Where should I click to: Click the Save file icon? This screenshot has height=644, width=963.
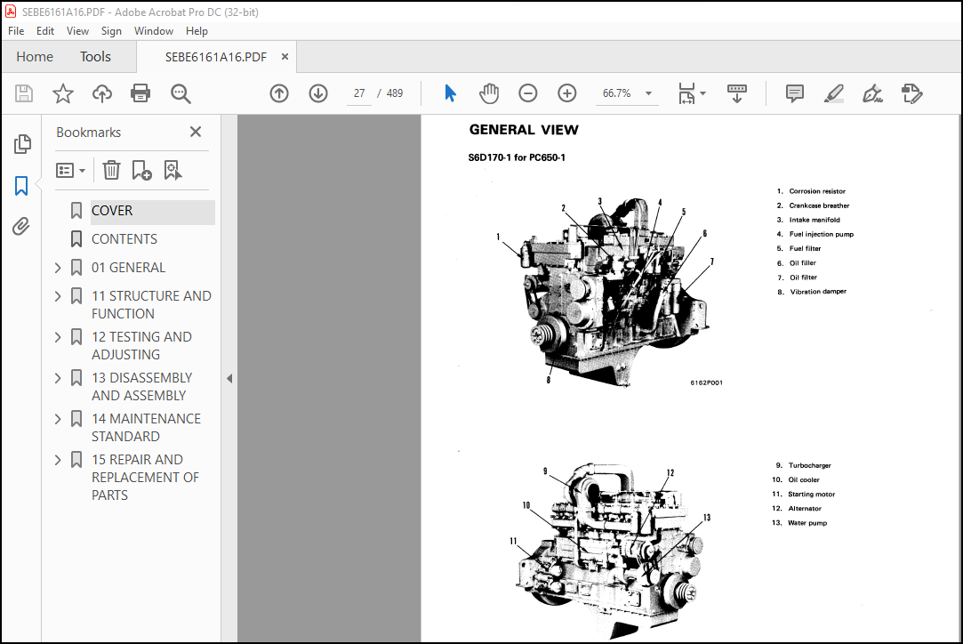coord(24,93)
